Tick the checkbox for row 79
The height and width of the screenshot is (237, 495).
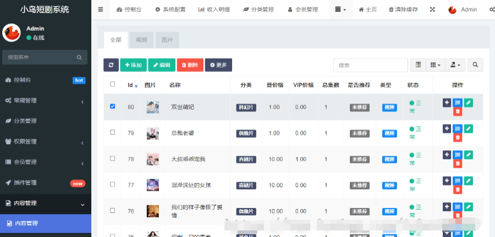coord(113,132)
